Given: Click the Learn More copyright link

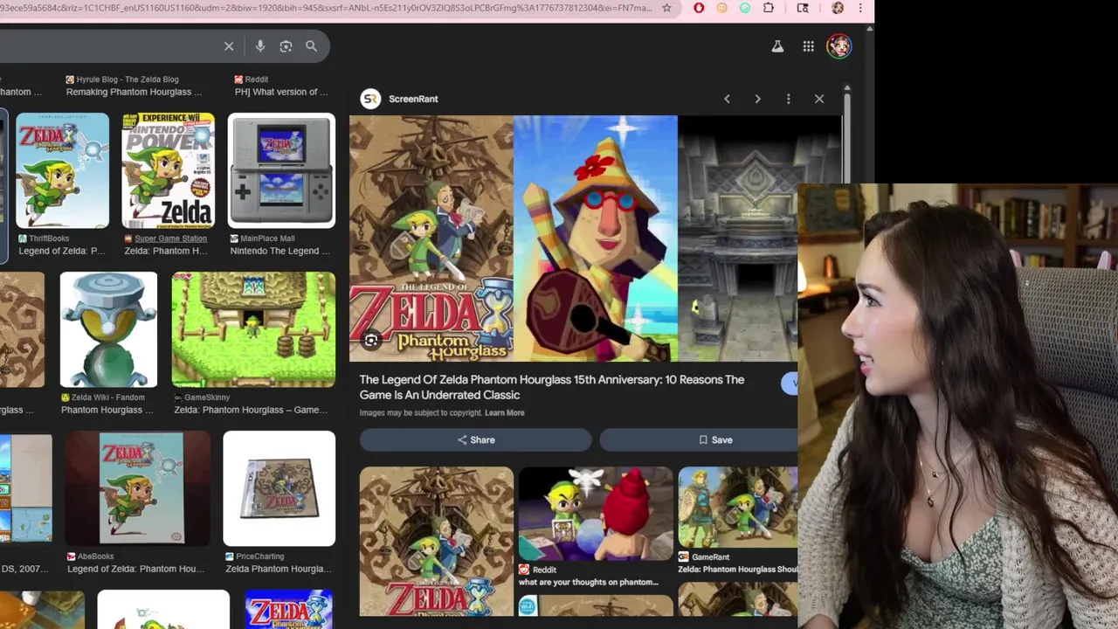Looking at the screenshot, I should [x=505, y=413].
